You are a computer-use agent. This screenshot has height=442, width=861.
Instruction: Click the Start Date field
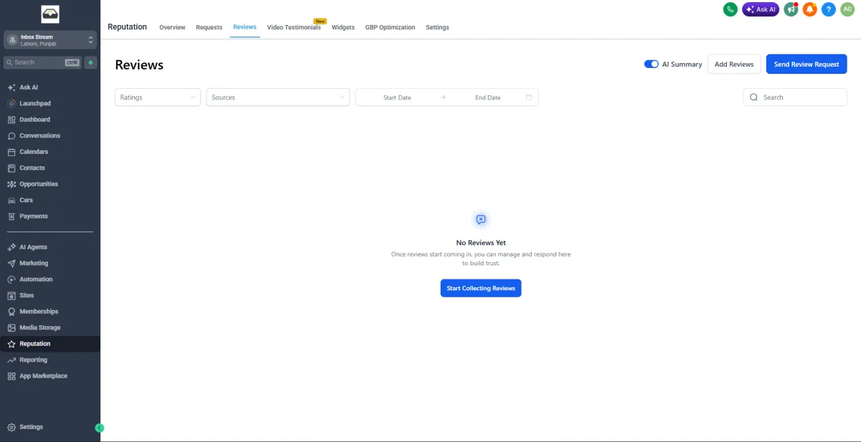[x=397, y=97]
